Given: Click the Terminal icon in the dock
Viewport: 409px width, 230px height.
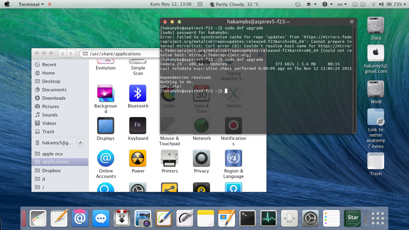Looking at the screenshot, I should [248, 218].
